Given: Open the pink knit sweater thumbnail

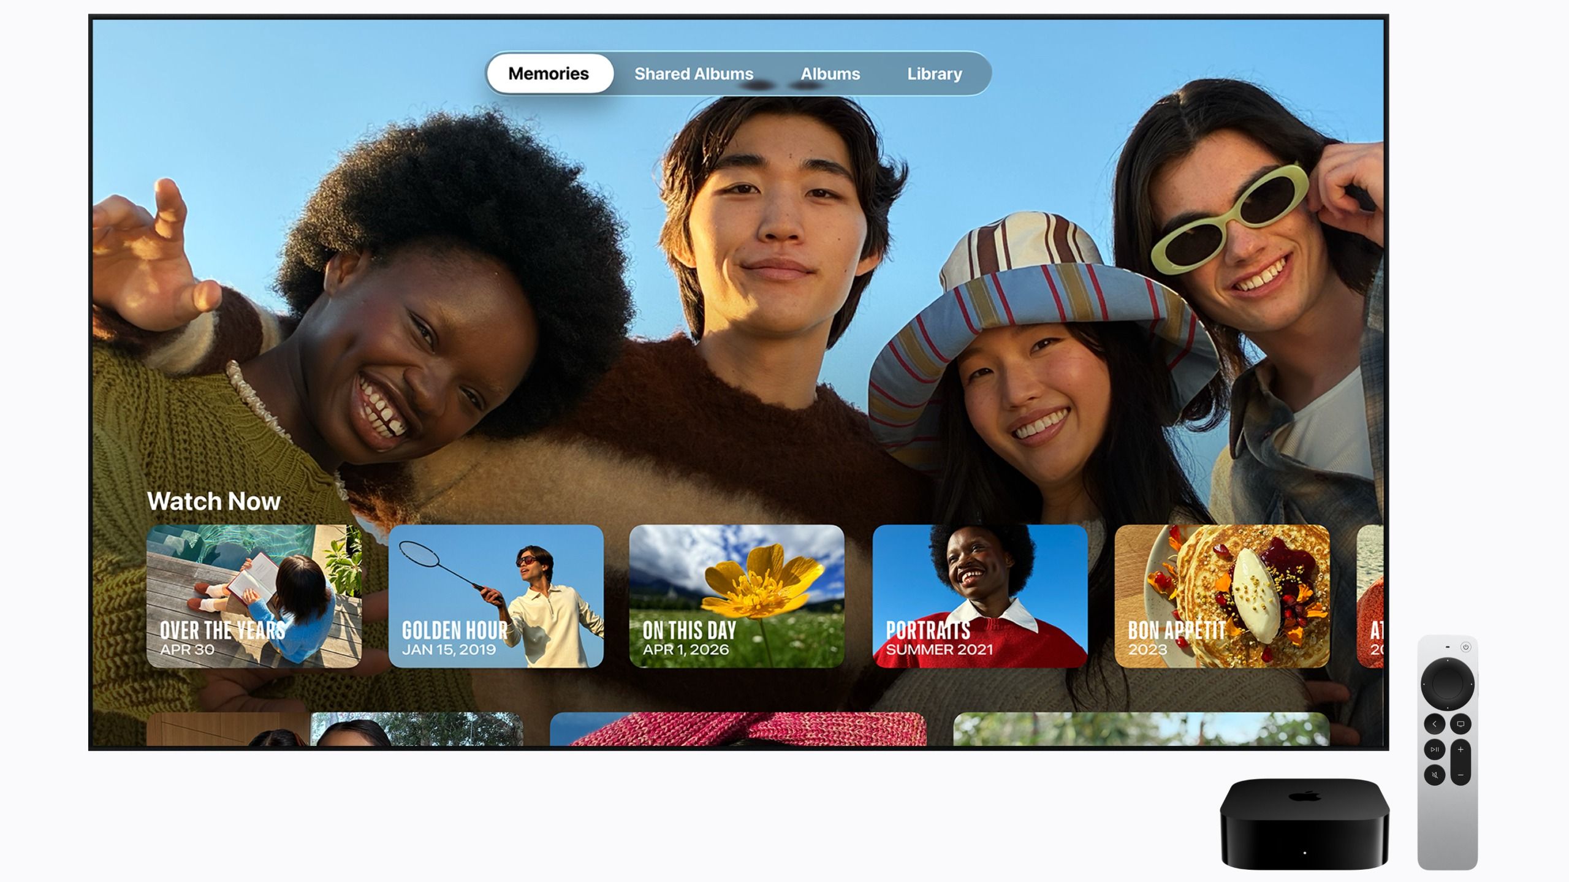Looking at the screenshot, I should click(x=738, y=729).
